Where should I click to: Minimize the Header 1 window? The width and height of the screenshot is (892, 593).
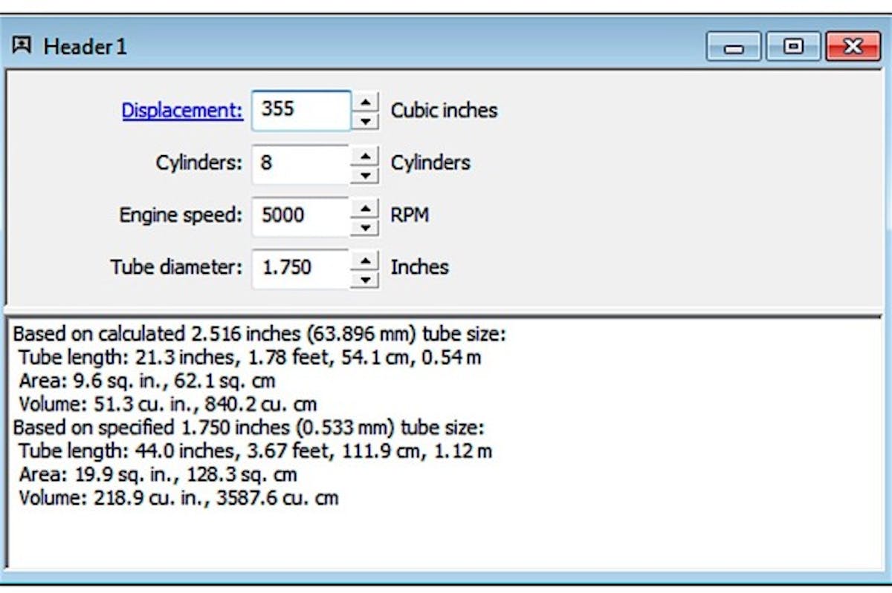(733, 46)
